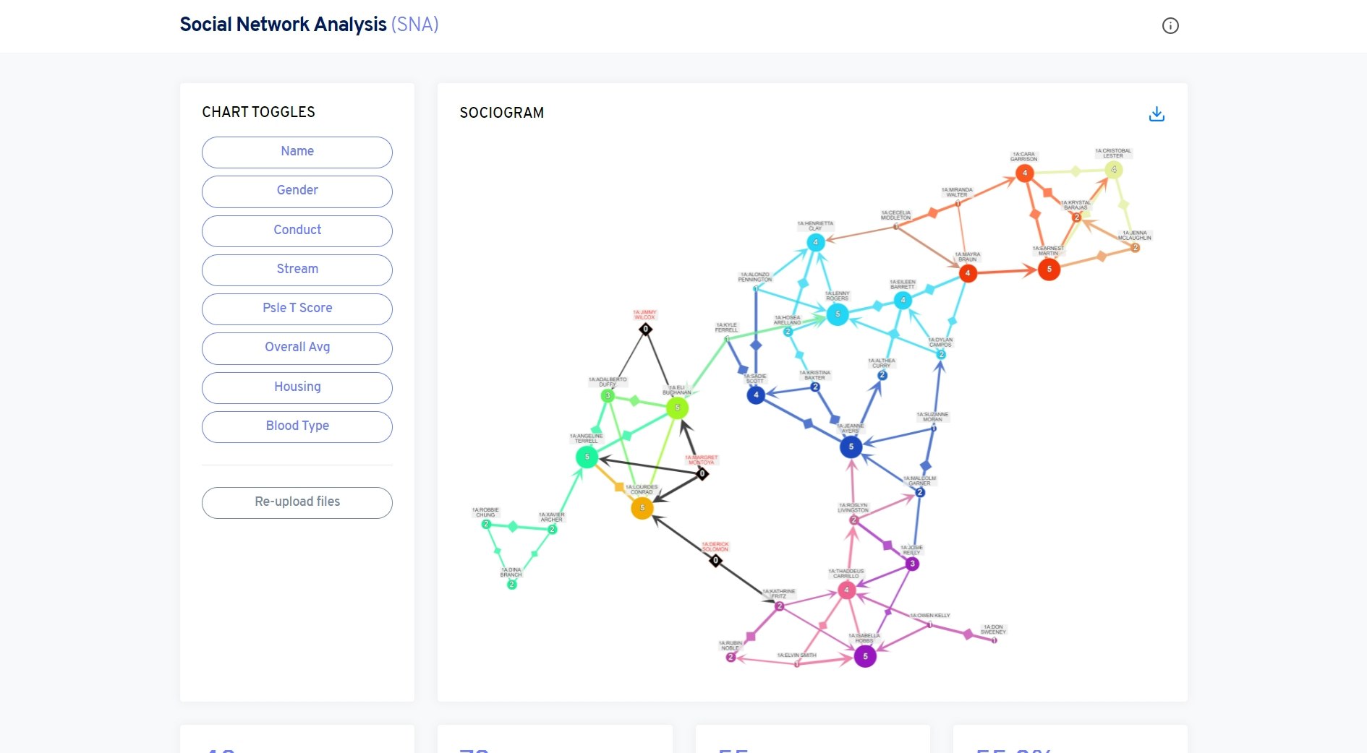Click the Stream chart toggle
Viewport: 1367px width, 753px height.
pyautogui.click(x=297, y=270)
